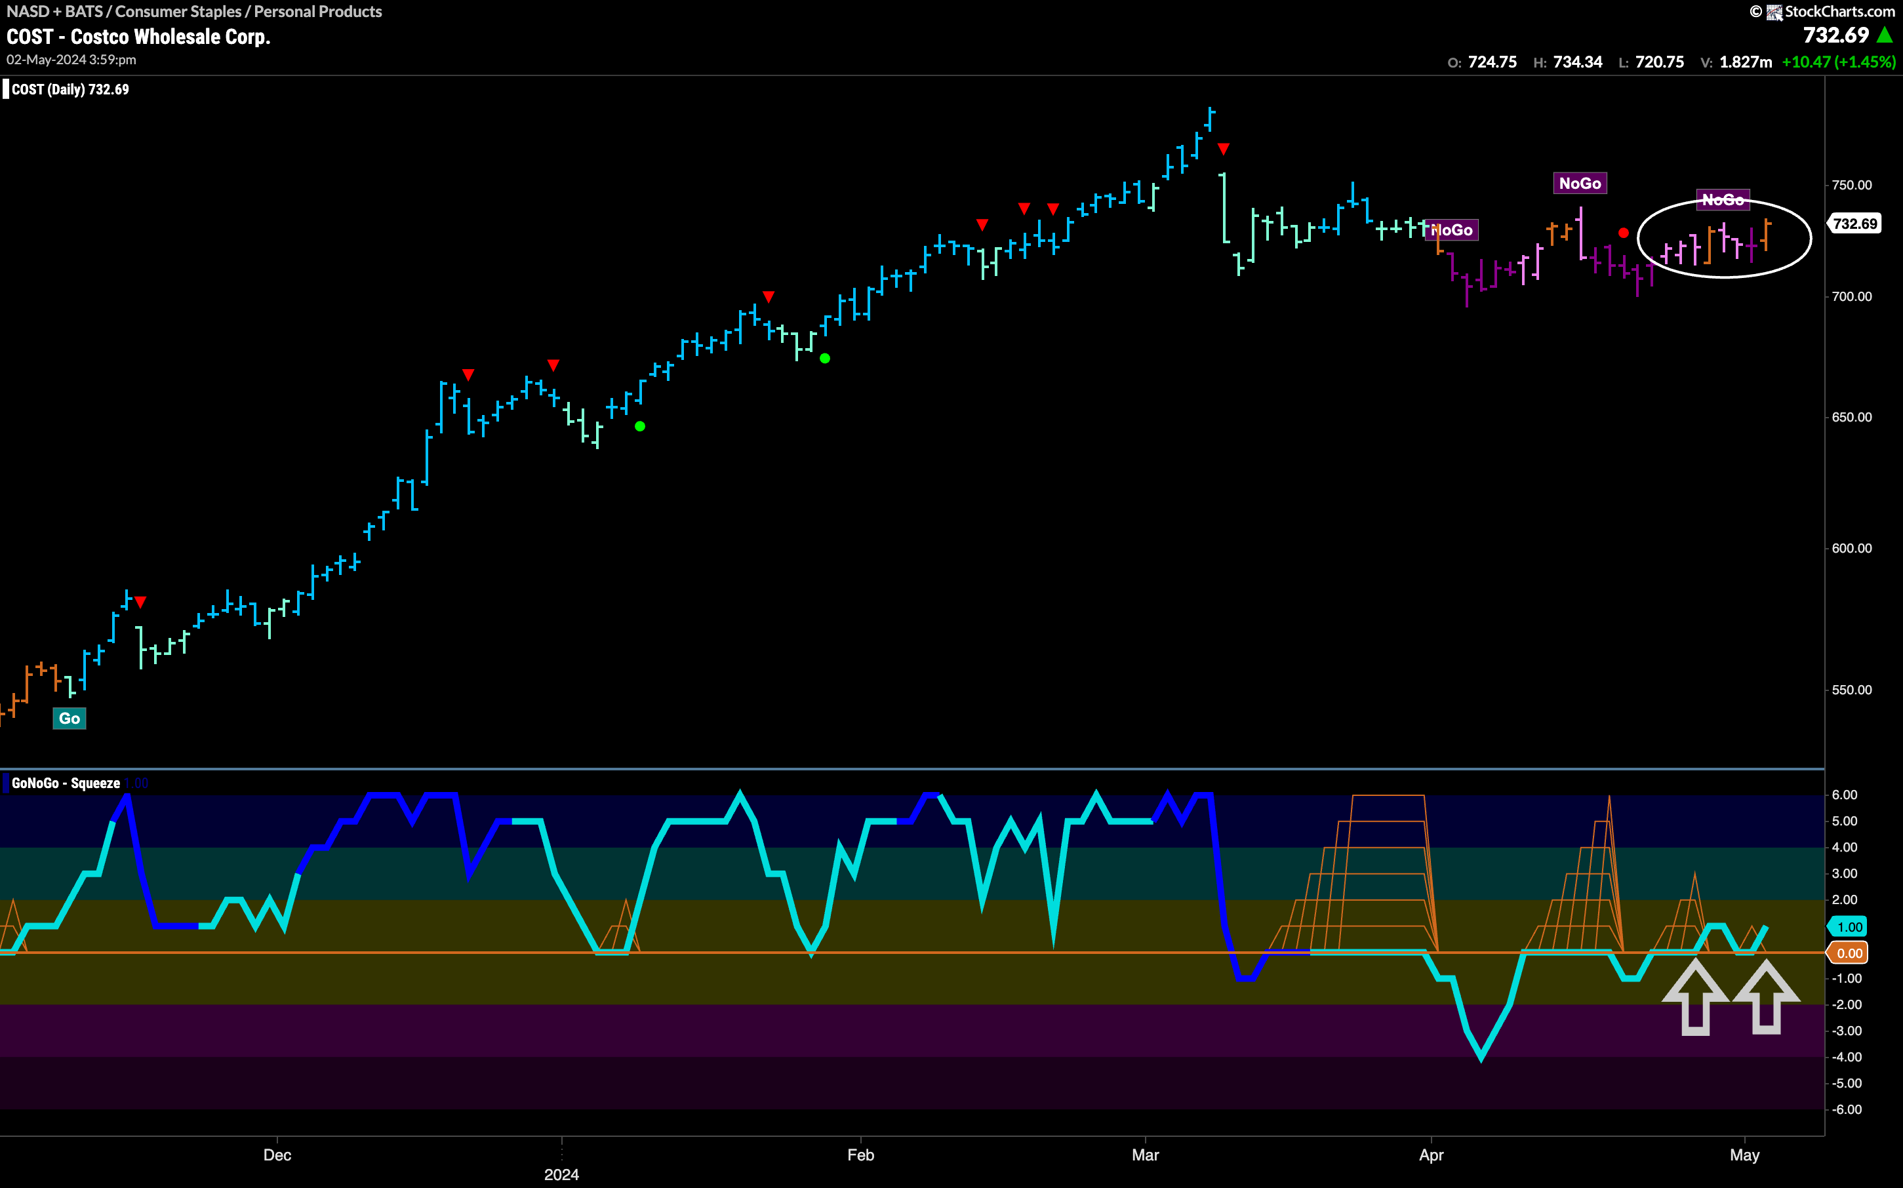The height and width of the screenshot is (1188, 1903).
Task: Click the COST - Costco Wholesale Corp. title
Action: tap(138, 36)
